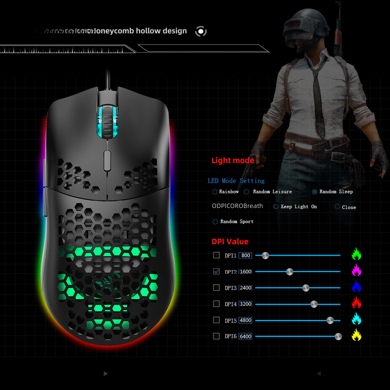Click the left-pointing arrow at the bottom

[319, 374]
